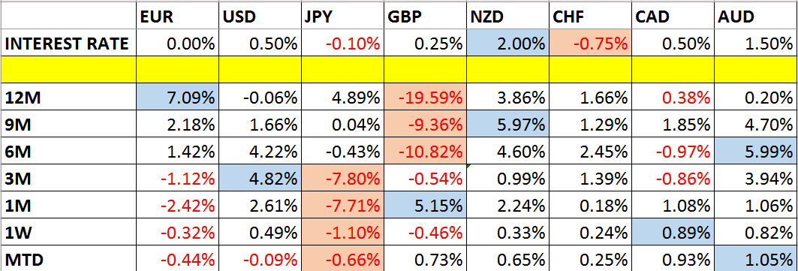Select the AUD MTD cell 1.05%

point(756,259)
